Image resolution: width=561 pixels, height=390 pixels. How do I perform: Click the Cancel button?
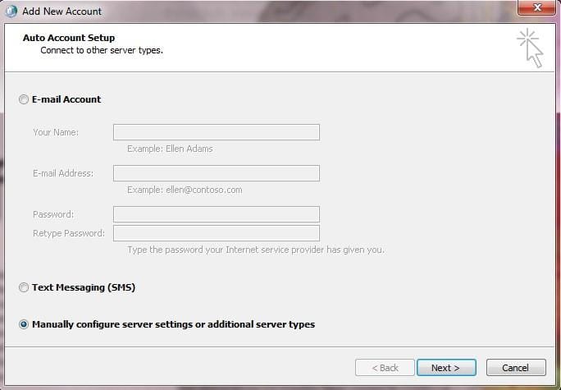tap(516, 368)
